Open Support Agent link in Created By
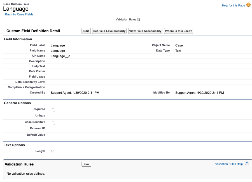Viewport: 252px width, 182px height. pyautogui.click(x=61, y=93)
